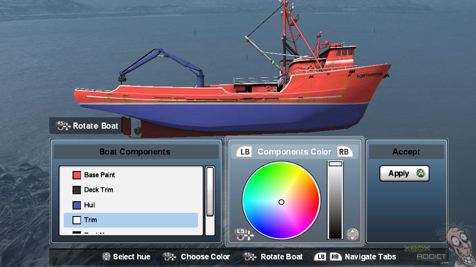Click the Select hue D-pad icon in footer
The image size is (476, 267).
point(106,257)
